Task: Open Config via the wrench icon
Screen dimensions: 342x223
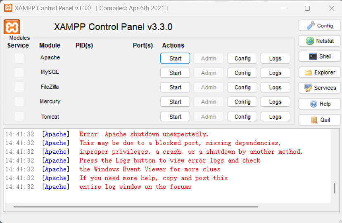Action: [x=311, y=26]
